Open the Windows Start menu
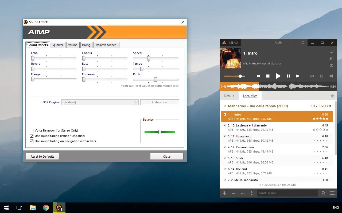 pos(6,208)
